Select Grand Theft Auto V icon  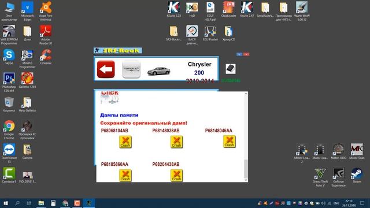tap(320, 177)
